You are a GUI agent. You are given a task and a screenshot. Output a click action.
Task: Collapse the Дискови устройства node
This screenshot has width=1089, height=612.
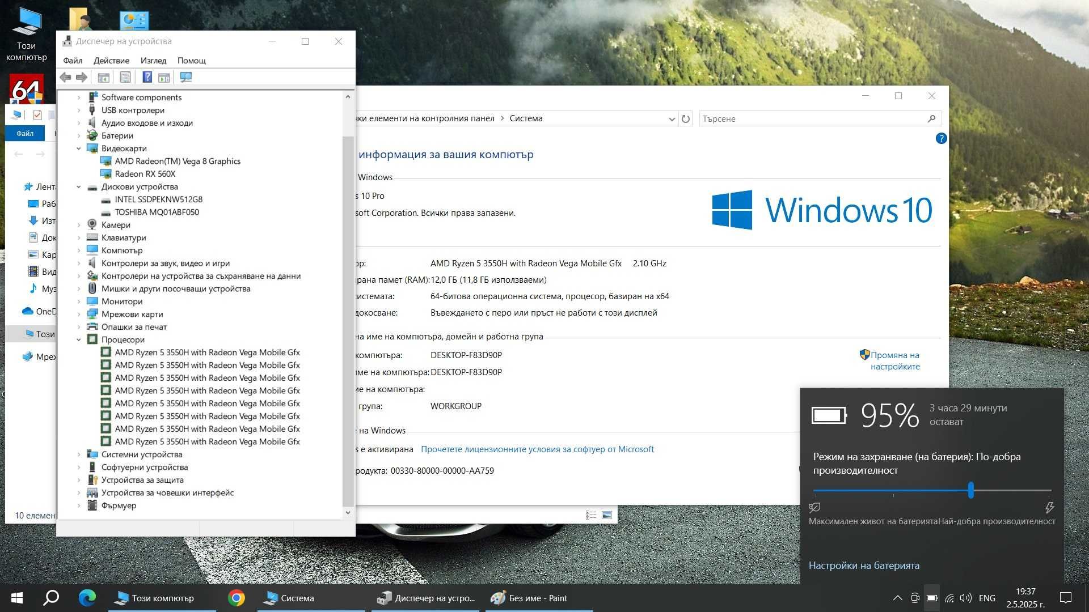pos(79,187)
